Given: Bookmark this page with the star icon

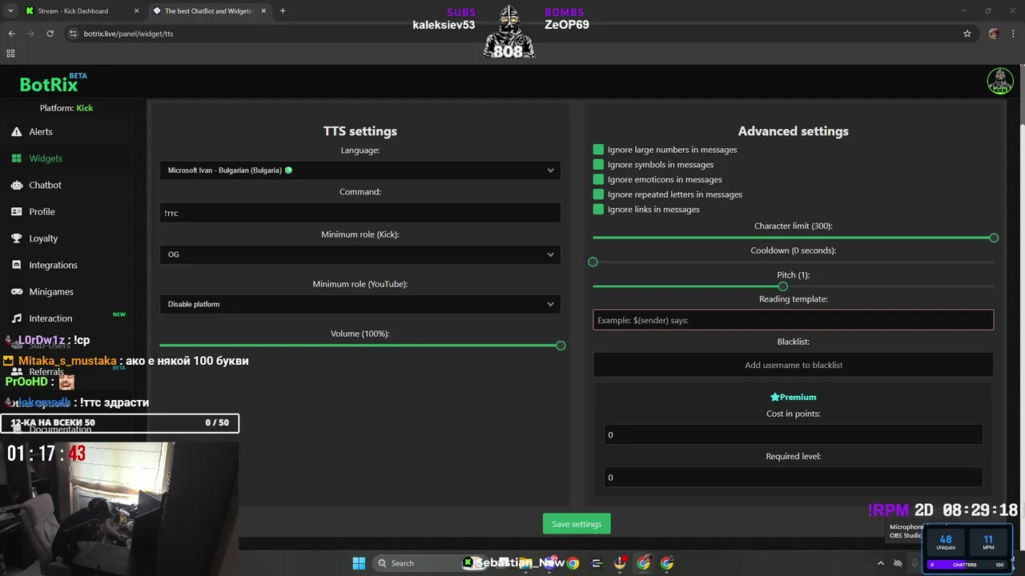Looking at the screenshot, I should [x=967, y=34].
